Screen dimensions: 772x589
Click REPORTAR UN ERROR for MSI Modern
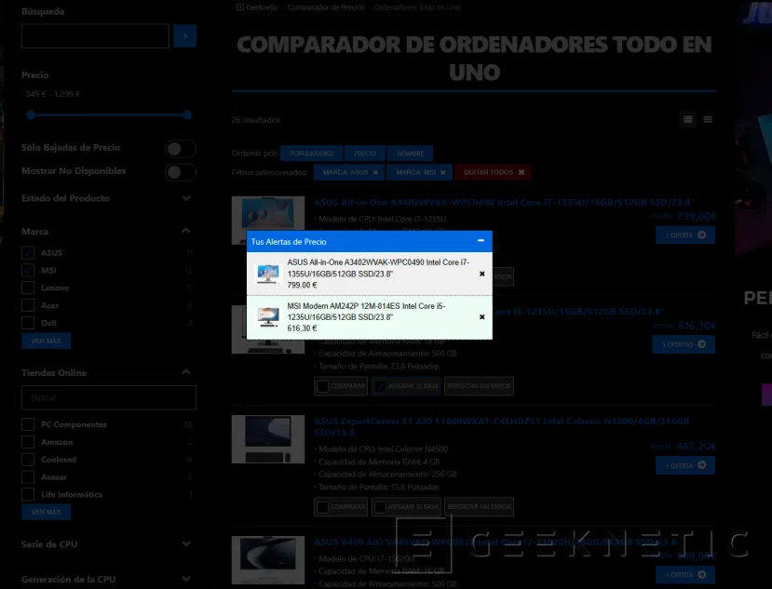click(x=479, y=386)
